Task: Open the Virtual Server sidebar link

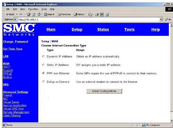Action: (x=11, y=102)
